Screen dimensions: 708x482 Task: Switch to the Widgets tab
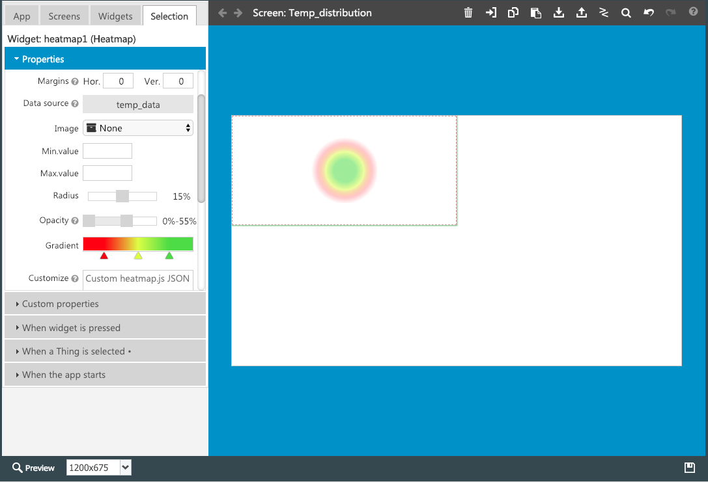click(115, 16)
